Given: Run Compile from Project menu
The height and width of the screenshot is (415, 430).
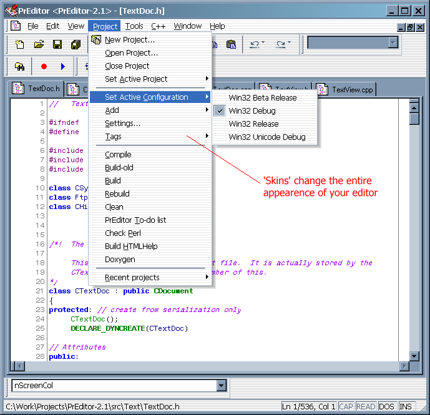Looking at the screenshot, I should pos(150,155).
